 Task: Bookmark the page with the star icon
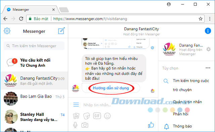201,19
